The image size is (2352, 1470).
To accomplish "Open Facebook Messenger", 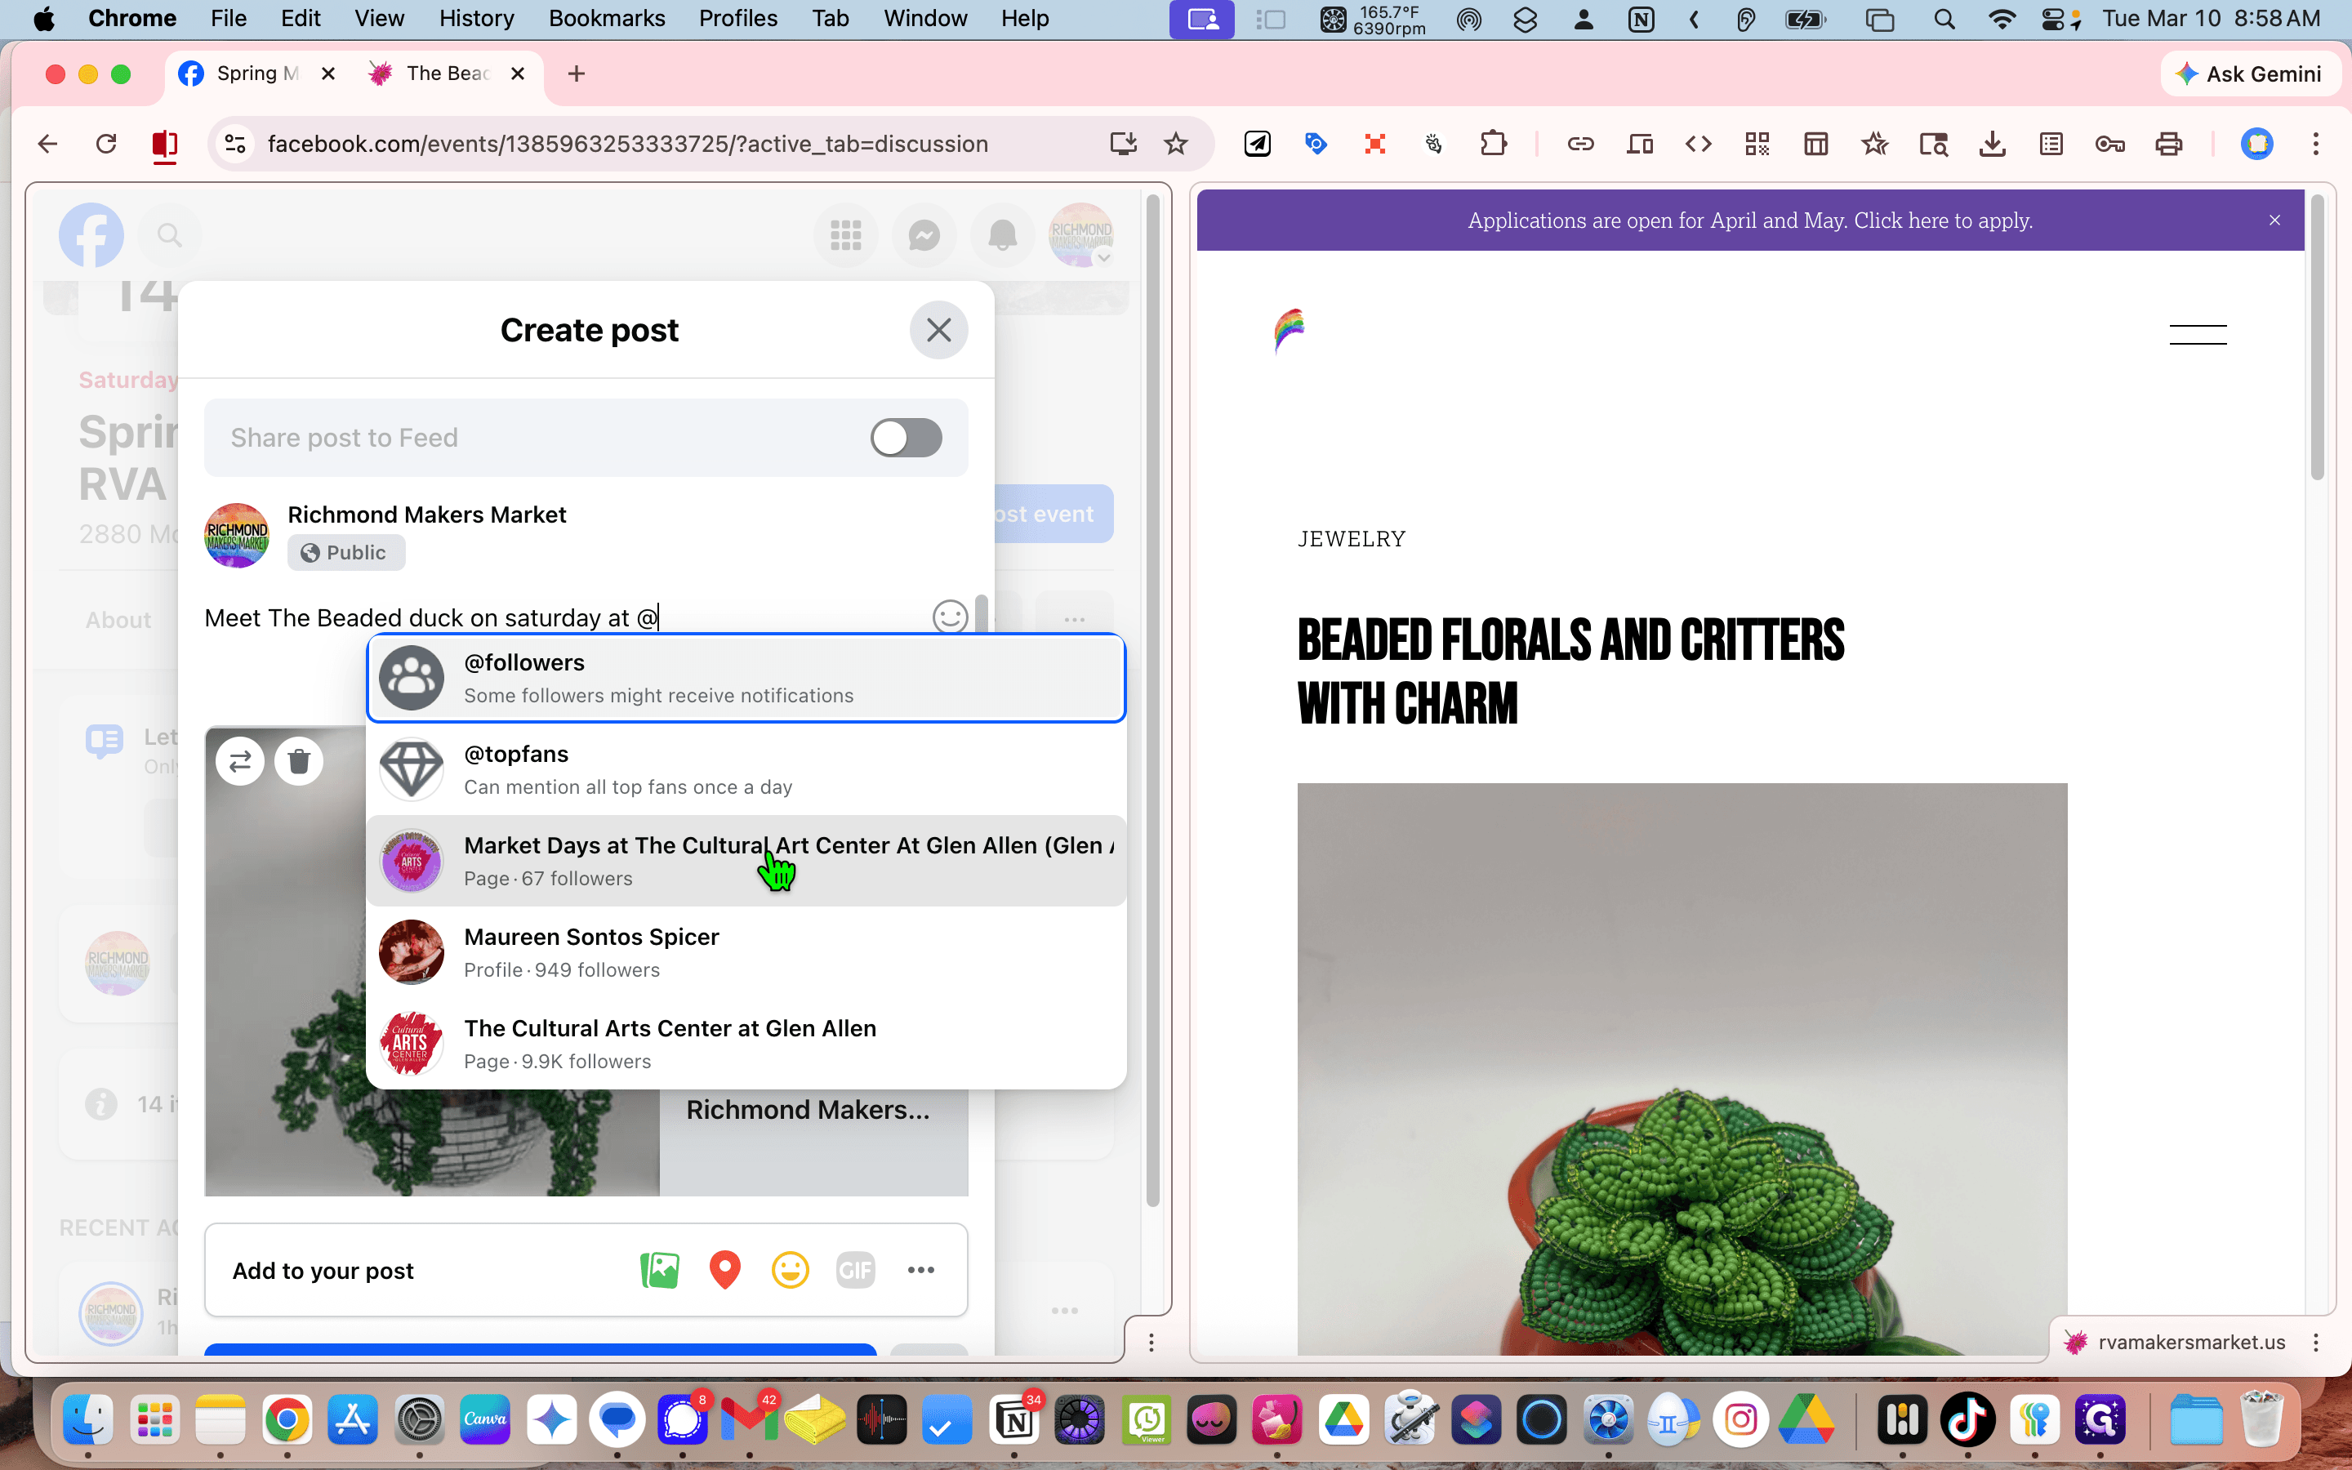I will pos(924,235).
